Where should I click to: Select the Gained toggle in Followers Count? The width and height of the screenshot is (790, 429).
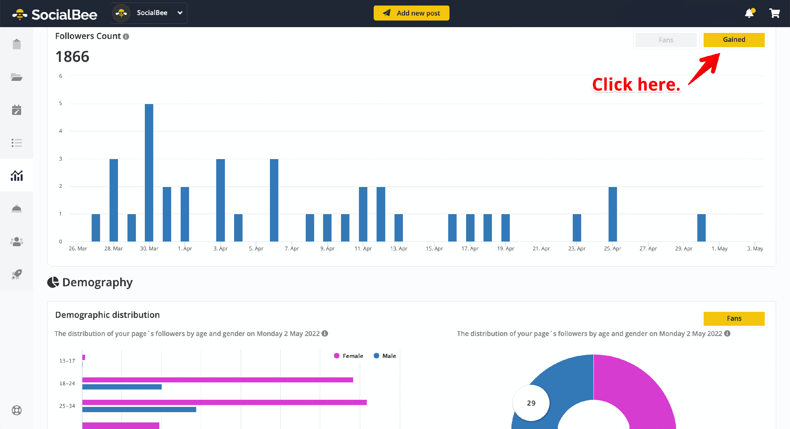coord(734,40)
